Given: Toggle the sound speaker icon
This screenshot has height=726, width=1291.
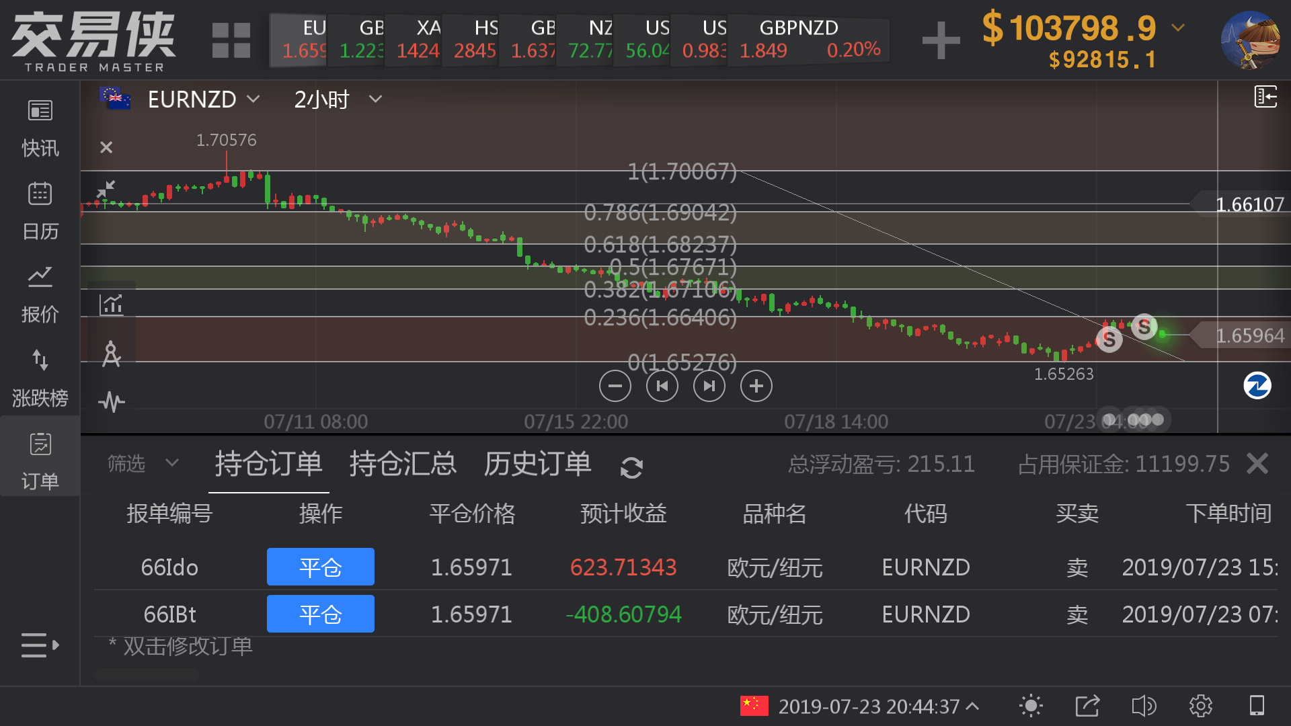Looking at the screenshot, I should 1144,706.
